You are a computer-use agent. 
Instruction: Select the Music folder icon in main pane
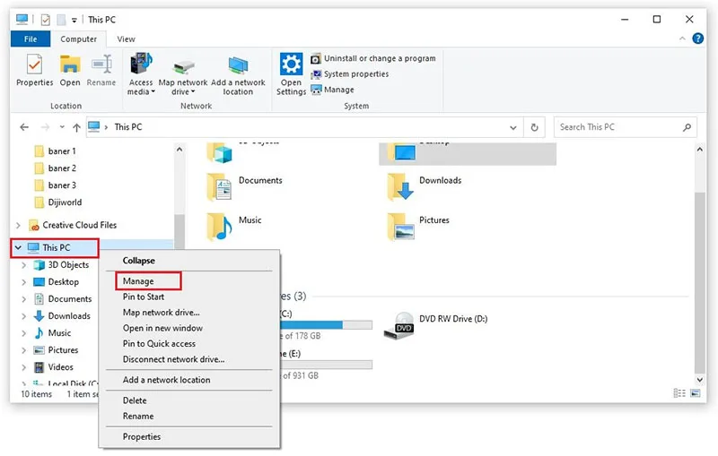(x=219, y=227)
